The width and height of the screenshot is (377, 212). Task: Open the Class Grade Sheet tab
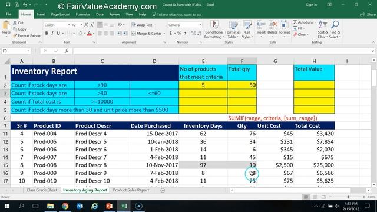(x=42, y=190)
